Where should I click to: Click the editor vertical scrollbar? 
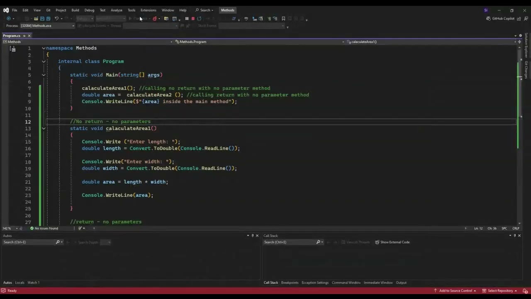pyautogui.click(x=520, y=135)
